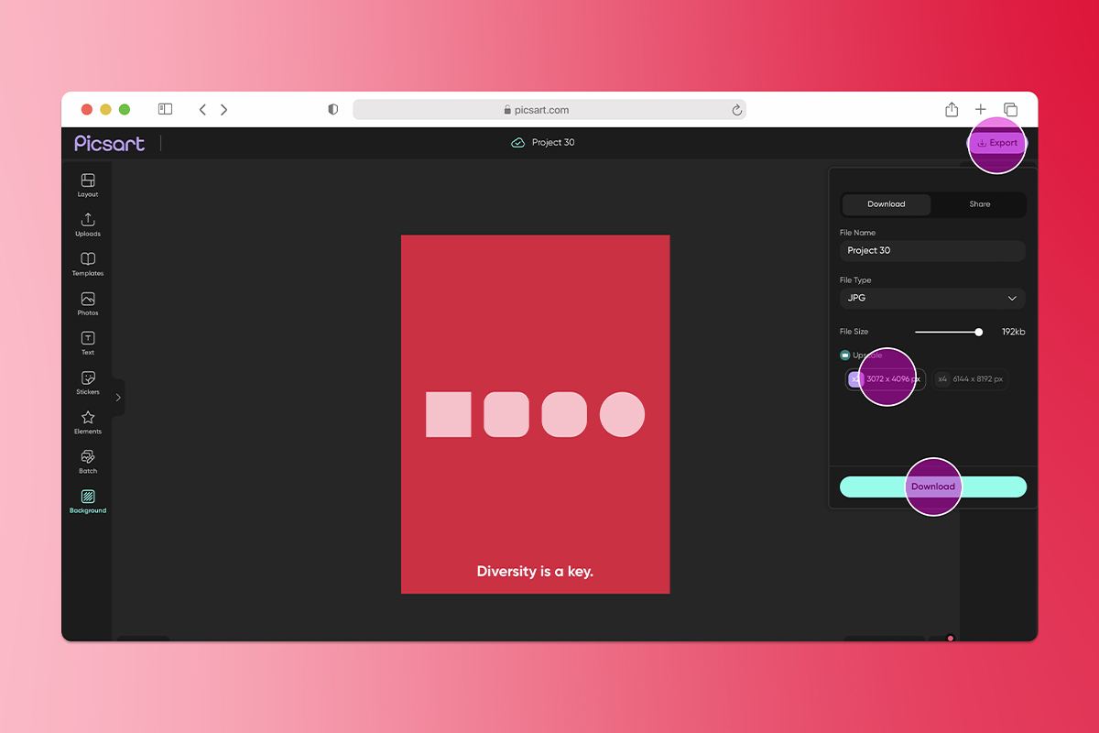Switch to the Share tab
Viewport: 1099px width, 733px height.
[x=978, y=204]
